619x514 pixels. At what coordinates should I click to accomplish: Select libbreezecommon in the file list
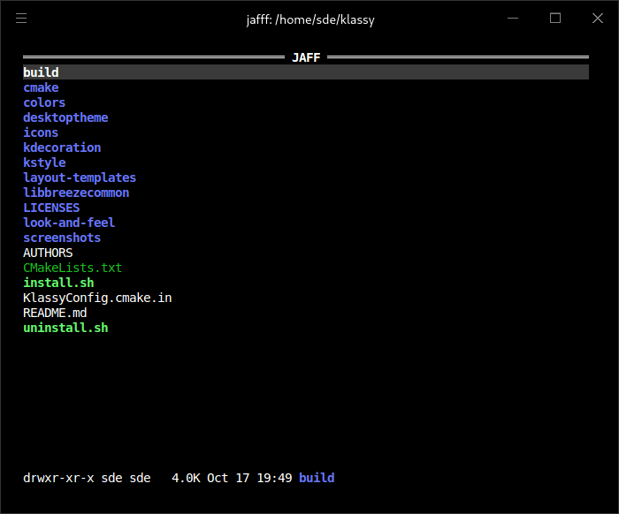76,193
